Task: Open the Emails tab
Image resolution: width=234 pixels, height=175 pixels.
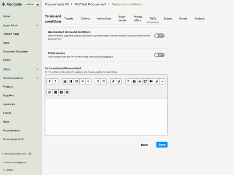Action: coord(183,18)
